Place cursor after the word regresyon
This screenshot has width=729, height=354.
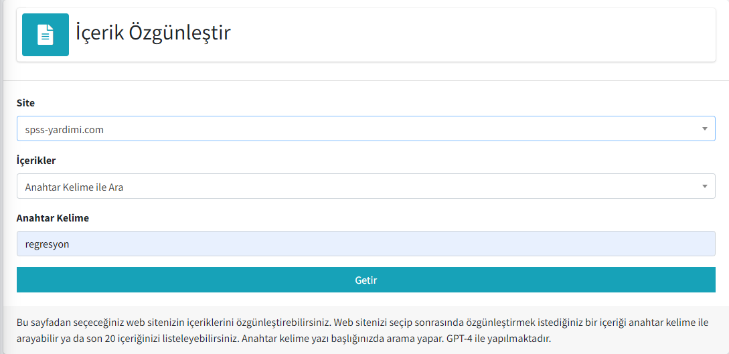(x=70, y=244)
